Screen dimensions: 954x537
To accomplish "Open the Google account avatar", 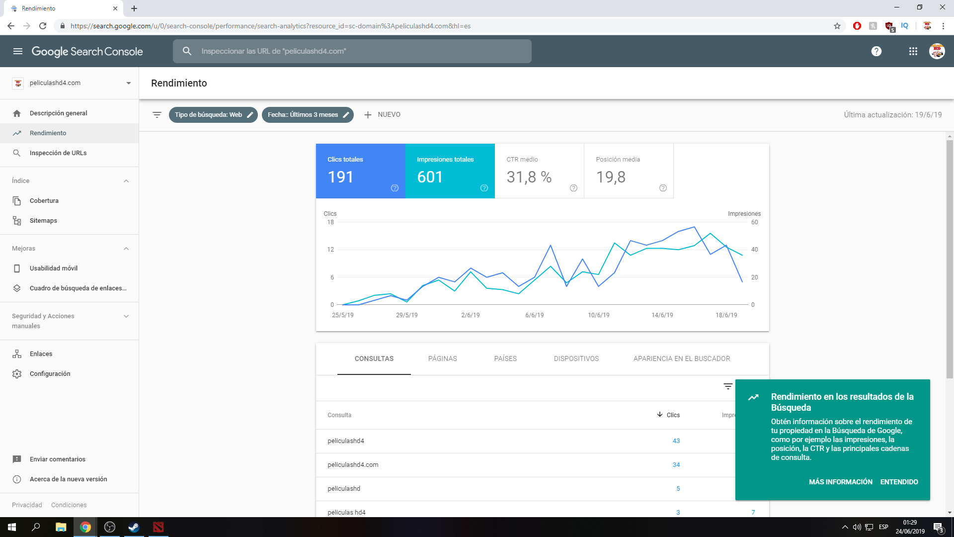I will [937, 51].
